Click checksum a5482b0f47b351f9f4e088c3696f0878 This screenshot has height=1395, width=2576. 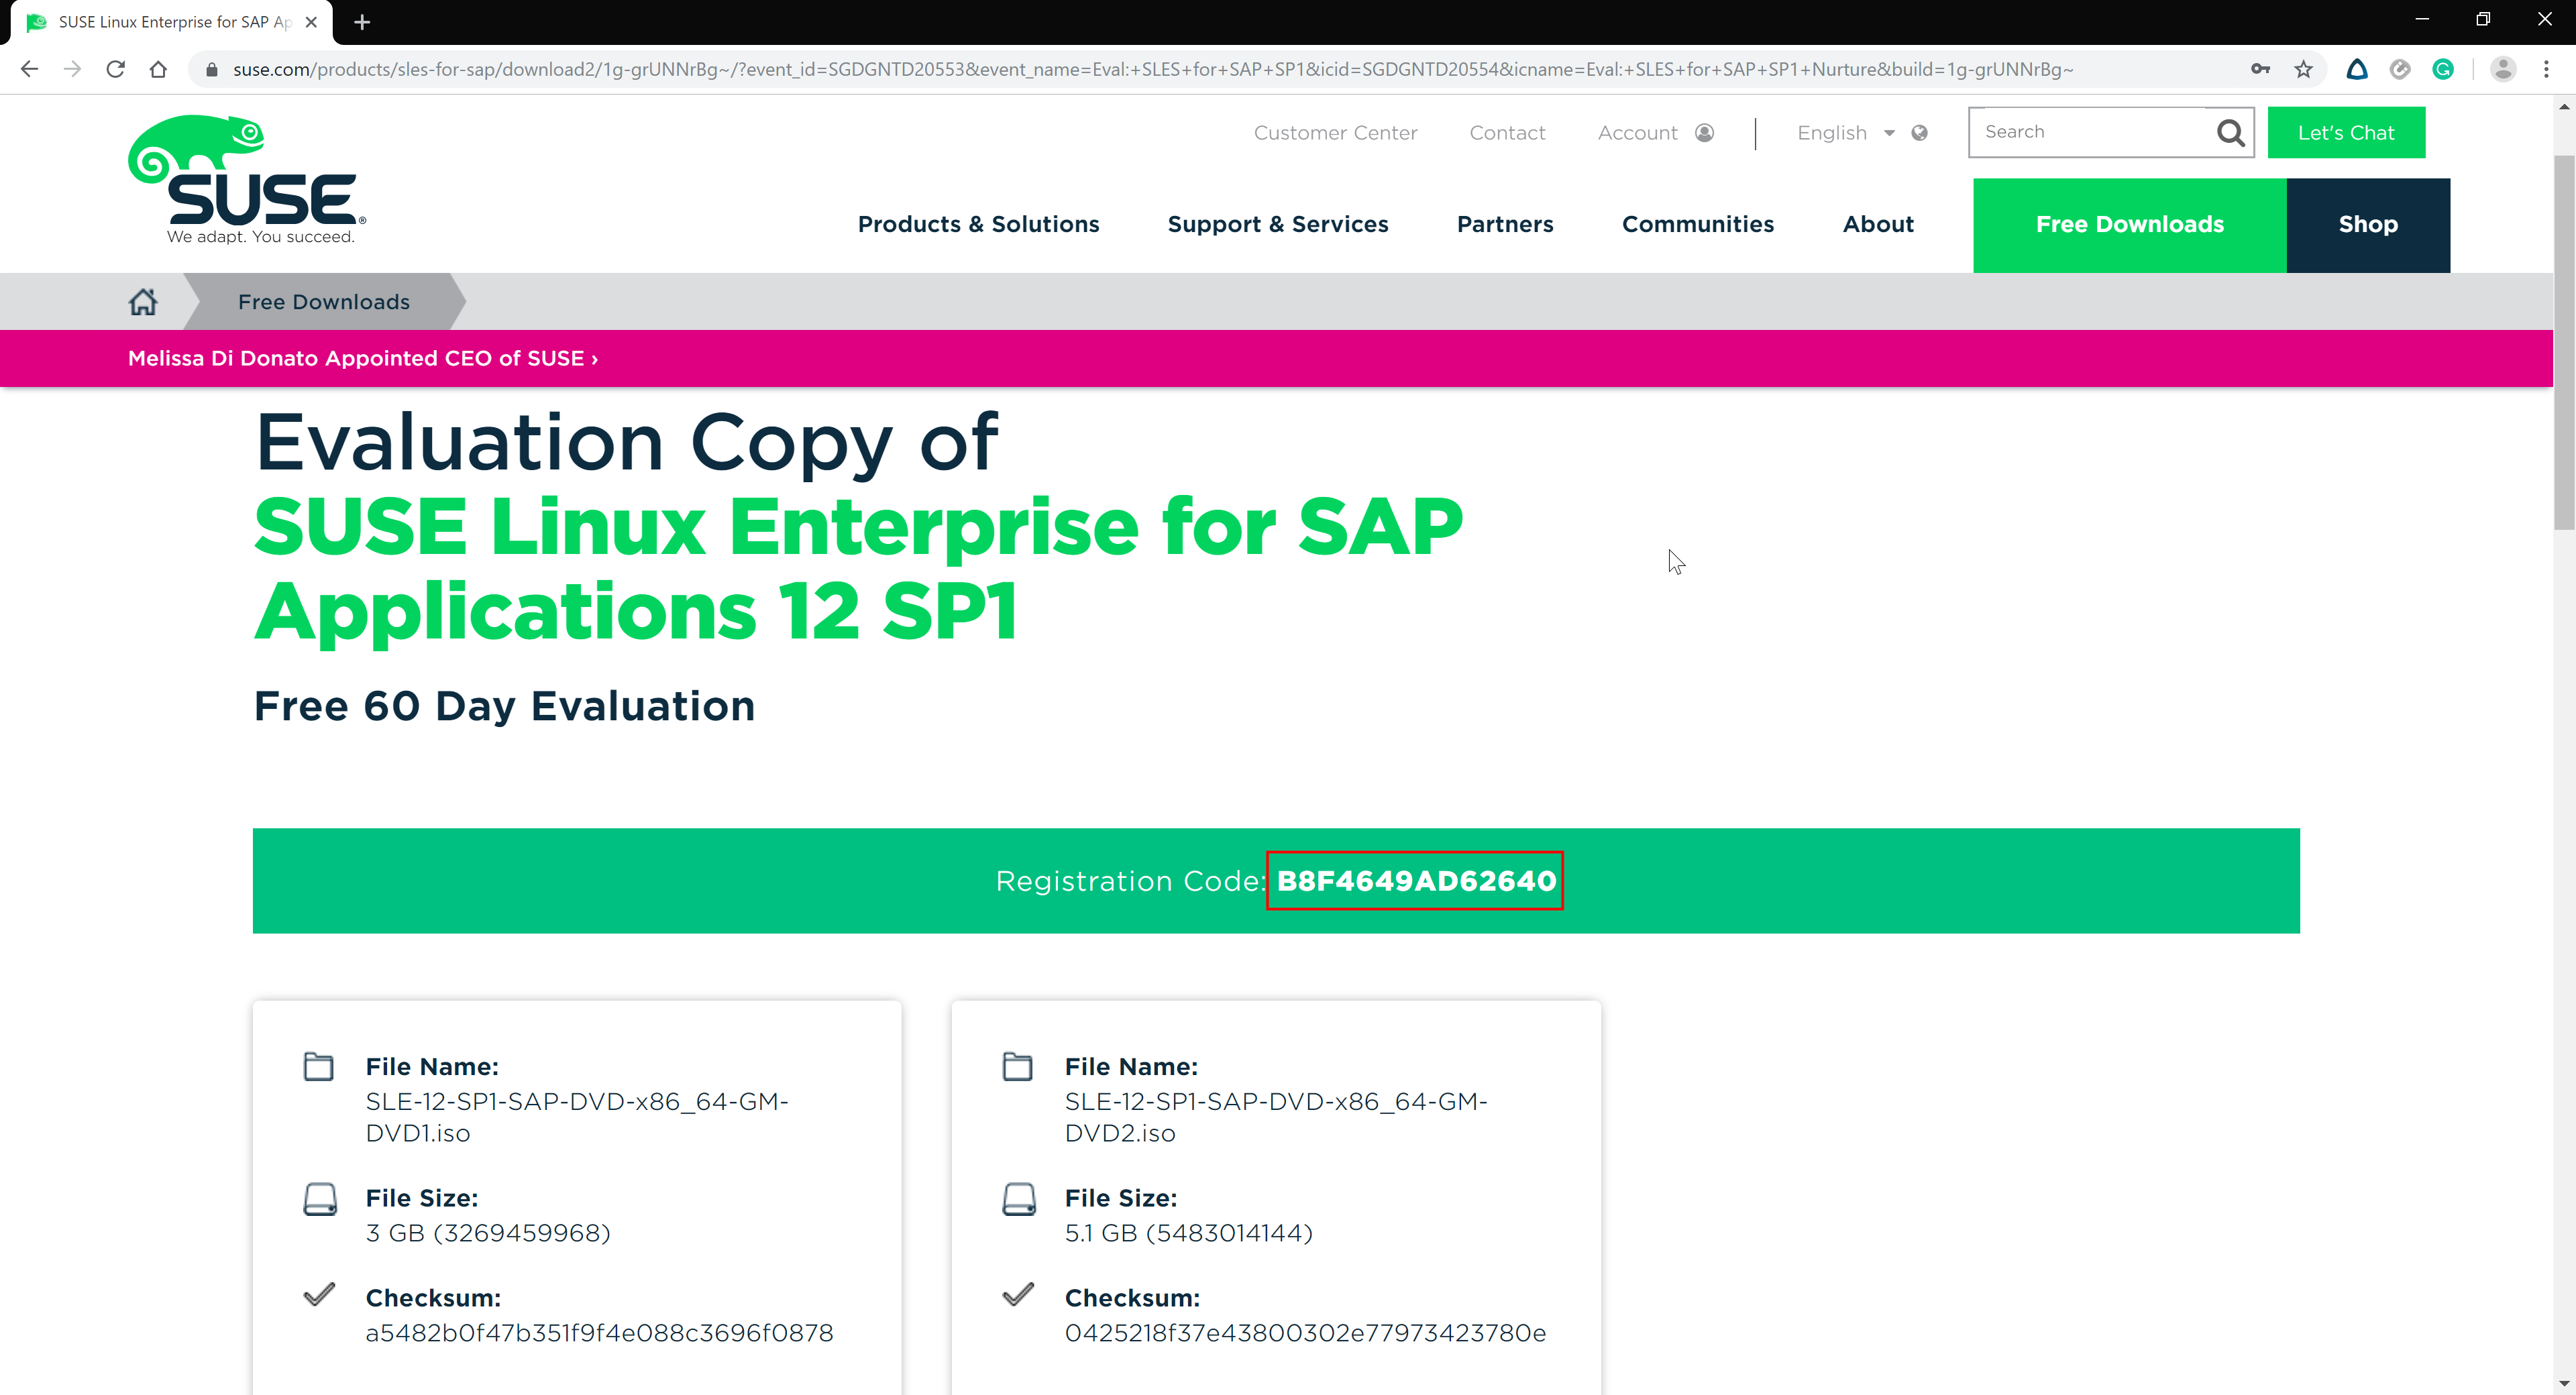[x=599, y=1333]
